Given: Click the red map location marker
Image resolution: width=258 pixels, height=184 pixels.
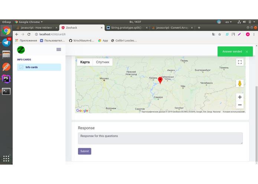Looking at the screenshot, I should pyautogui.click(x=160, y=80).
